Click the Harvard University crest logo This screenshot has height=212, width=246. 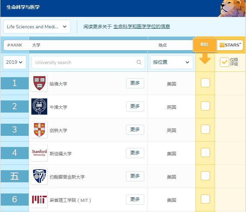(x=39, y=83)
